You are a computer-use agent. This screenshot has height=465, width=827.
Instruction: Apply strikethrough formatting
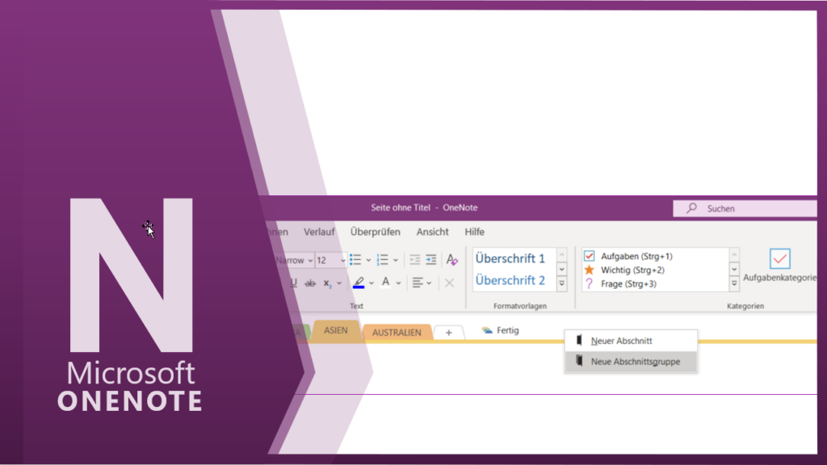[310, 283]
